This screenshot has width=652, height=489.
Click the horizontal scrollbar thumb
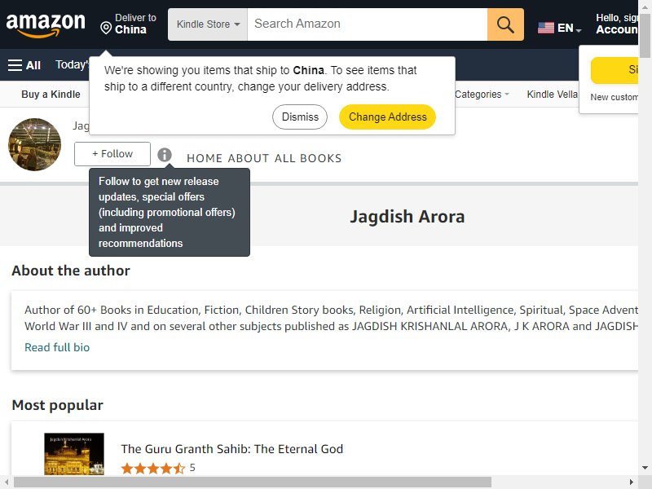pos(253,482)
